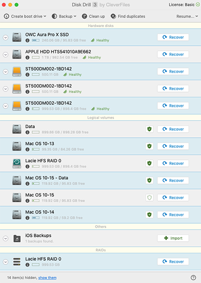201x283 pixels.
Task: Recover the Lacie HFS RAID 0 under RAIDs
Action: coord(173,261)
